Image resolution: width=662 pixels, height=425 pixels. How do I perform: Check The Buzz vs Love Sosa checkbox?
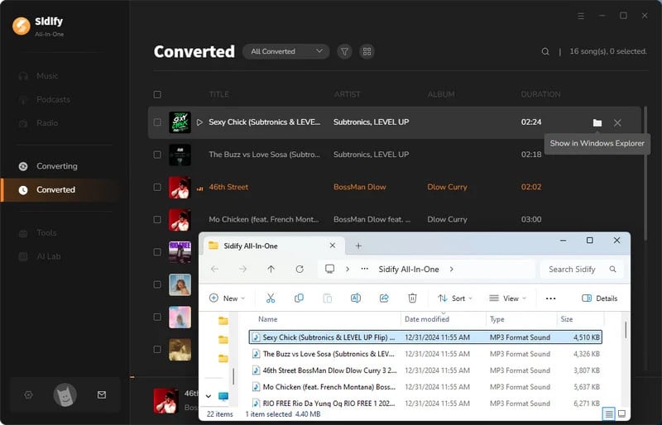point(157,155)
